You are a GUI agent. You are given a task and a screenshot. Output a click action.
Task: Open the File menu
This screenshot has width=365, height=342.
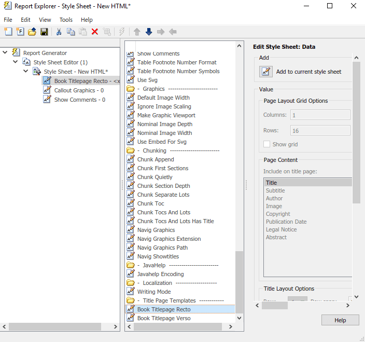coord(8,20)
